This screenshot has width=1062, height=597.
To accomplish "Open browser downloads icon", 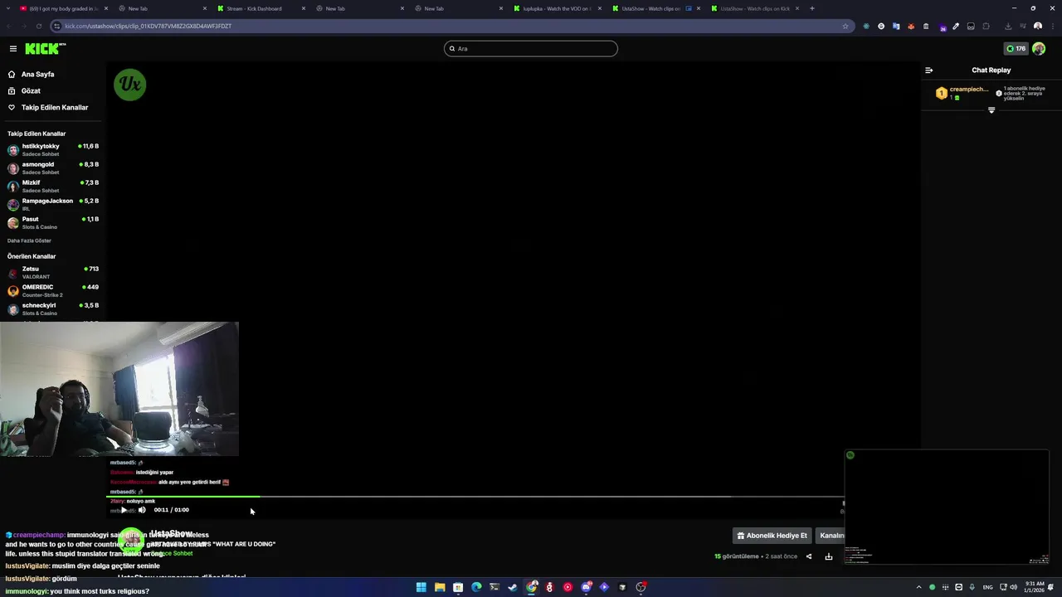I will 1008,26.
